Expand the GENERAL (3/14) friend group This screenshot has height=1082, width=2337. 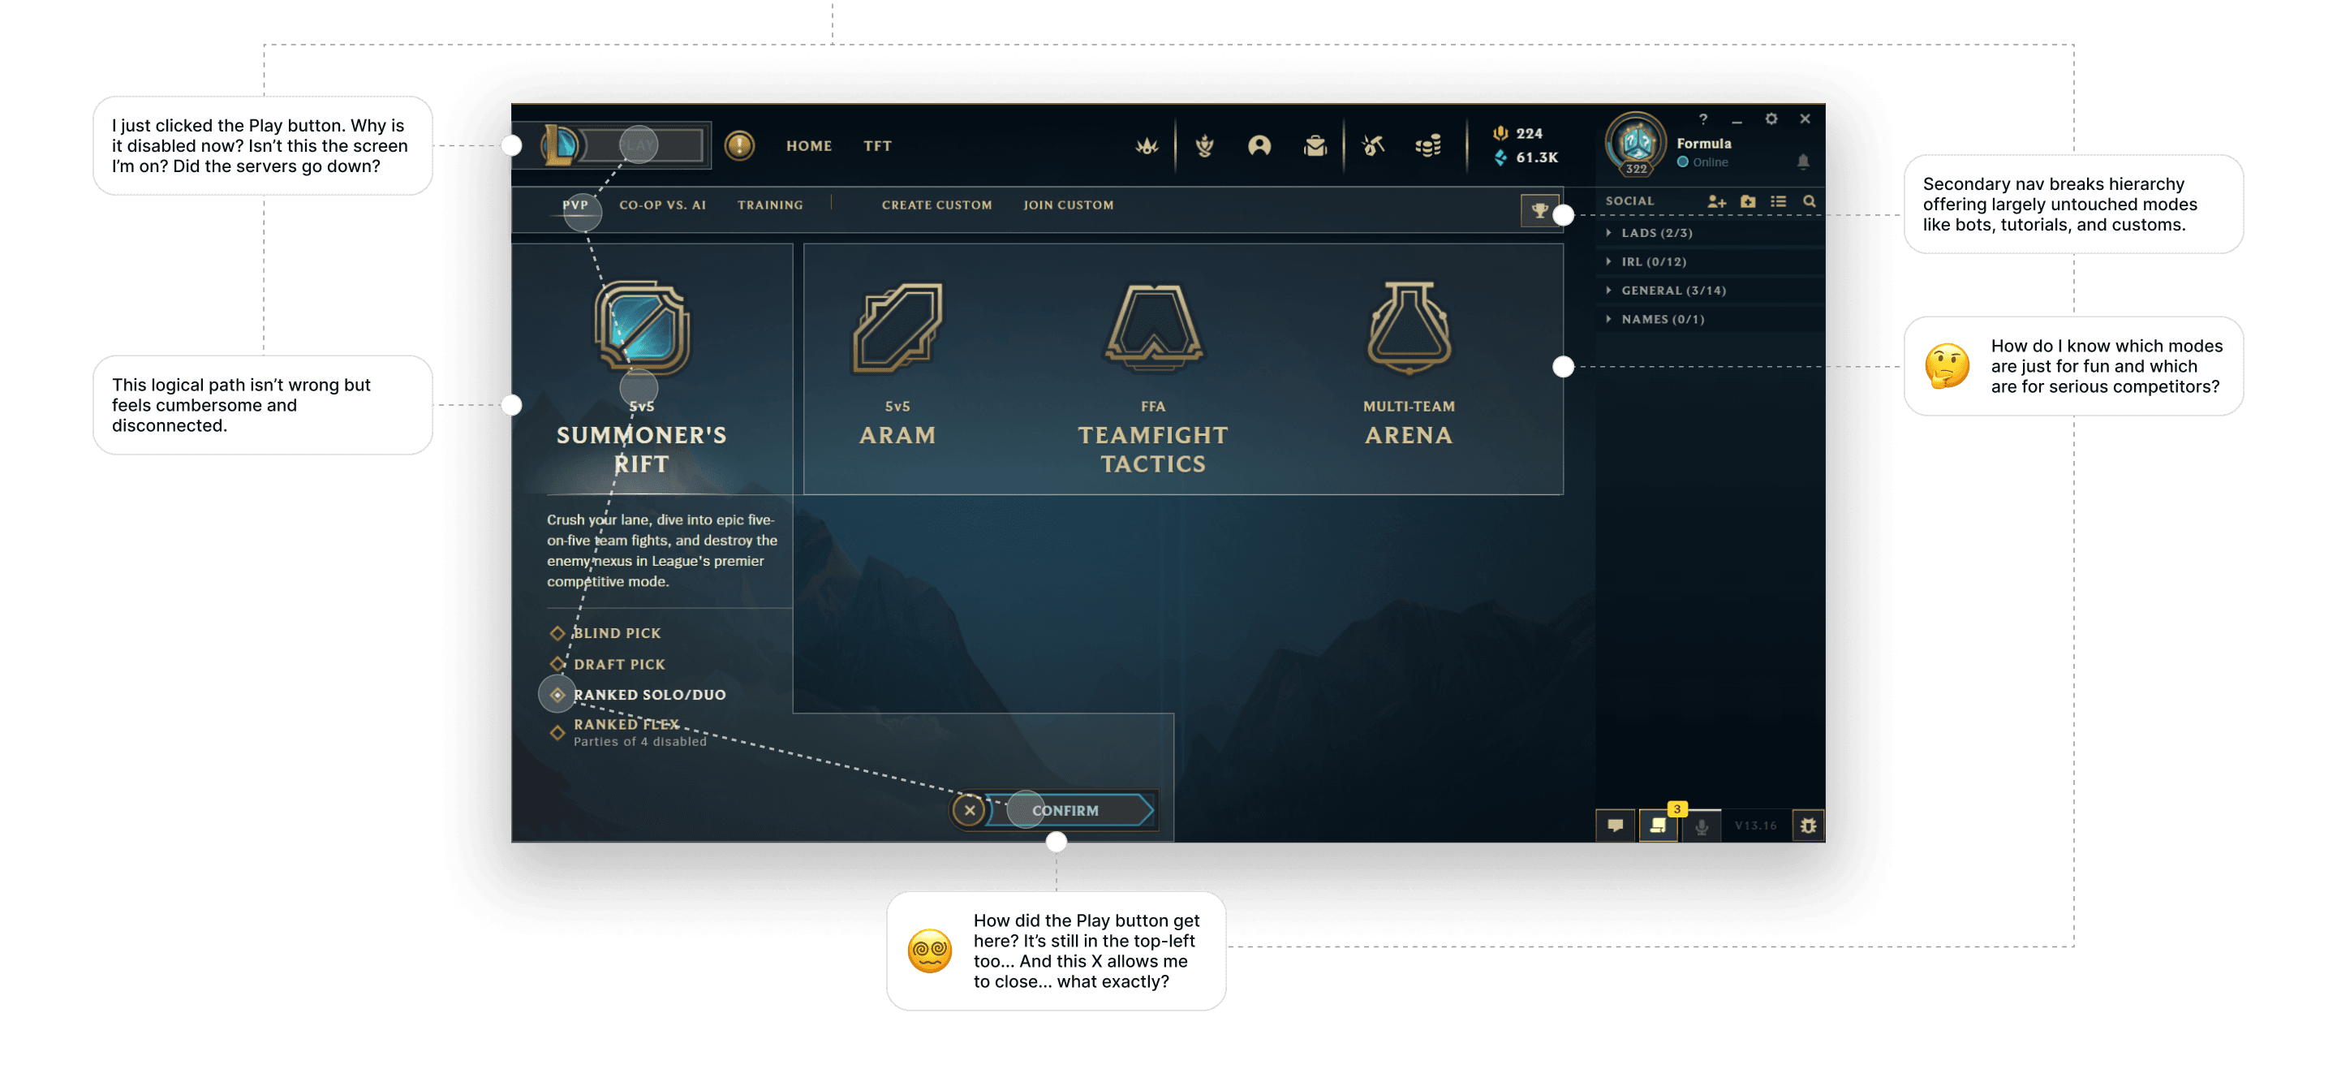1709,291
